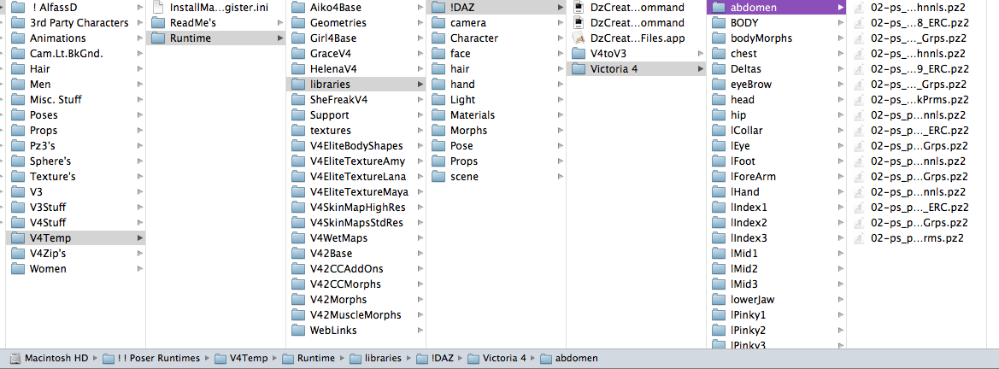
Task: Go to Victoria 4 in the path bar
Action: click(497, 358)
